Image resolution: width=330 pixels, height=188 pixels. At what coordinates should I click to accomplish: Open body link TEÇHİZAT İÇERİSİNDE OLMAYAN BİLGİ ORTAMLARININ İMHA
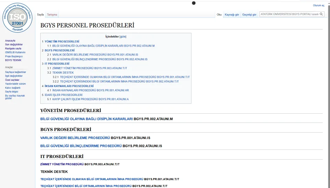92,179
